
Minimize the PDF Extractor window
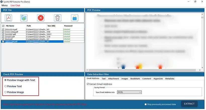[188, 2]
